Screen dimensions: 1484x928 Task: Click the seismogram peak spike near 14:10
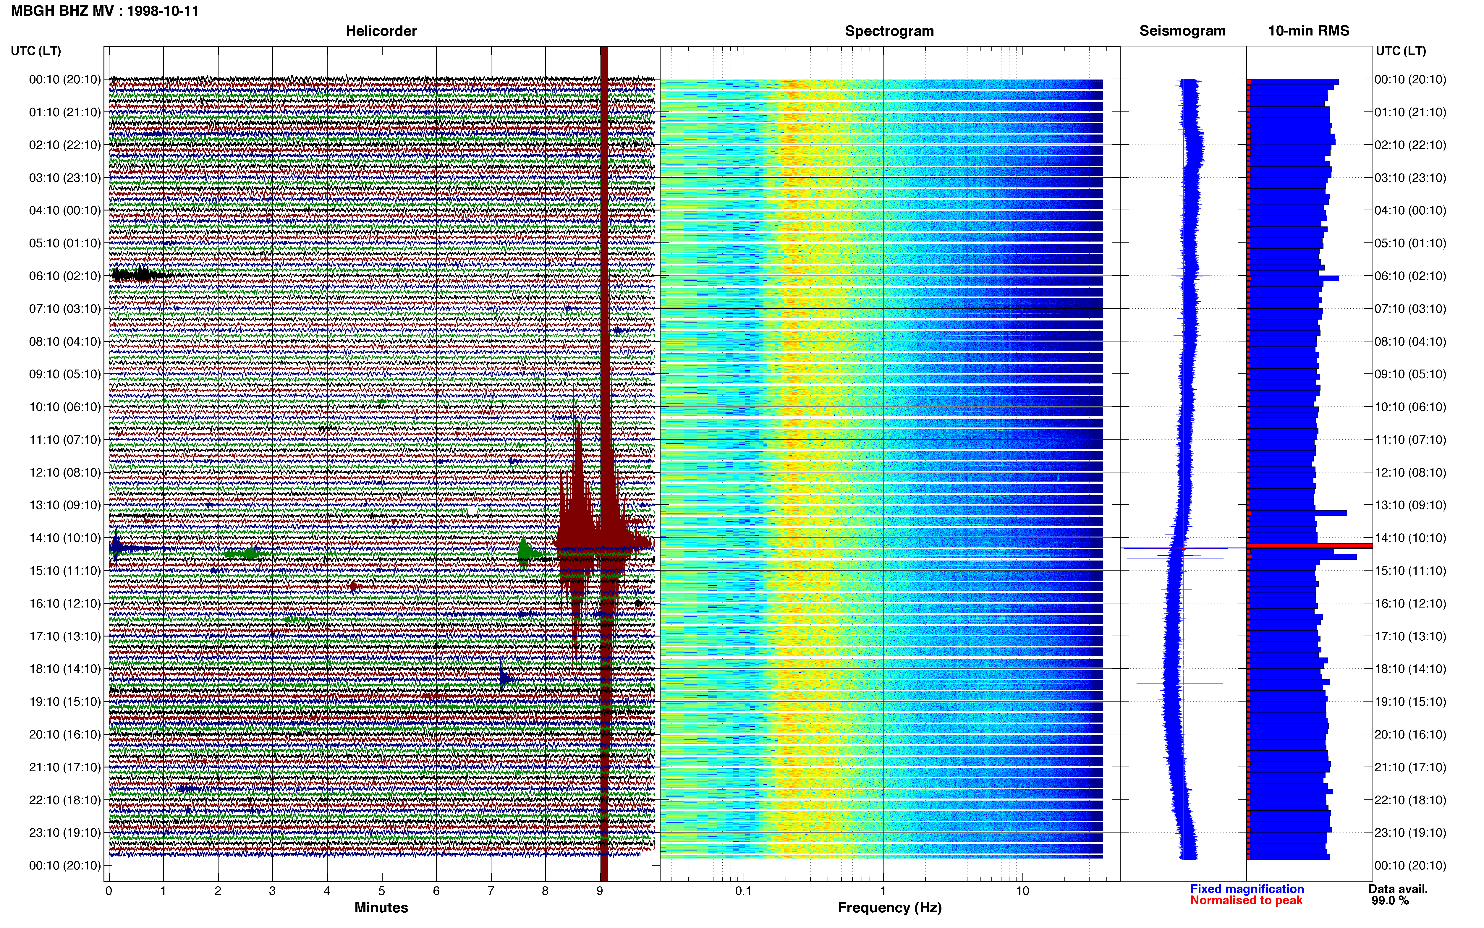[1183, 548]
